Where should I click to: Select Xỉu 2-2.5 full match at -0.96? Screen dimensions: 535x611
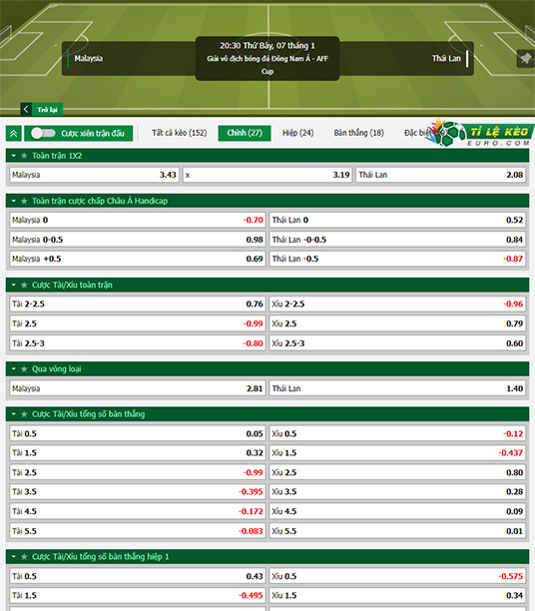point(397,304)
